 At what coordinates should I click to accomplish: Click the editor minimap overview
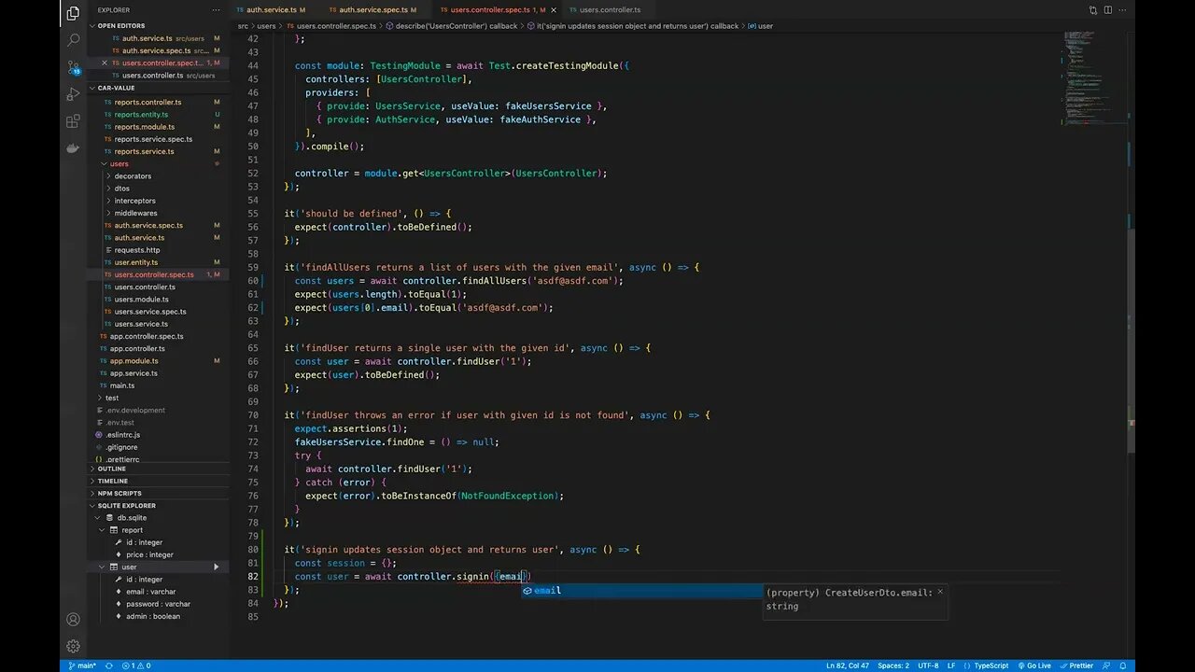click(1094, 79)
